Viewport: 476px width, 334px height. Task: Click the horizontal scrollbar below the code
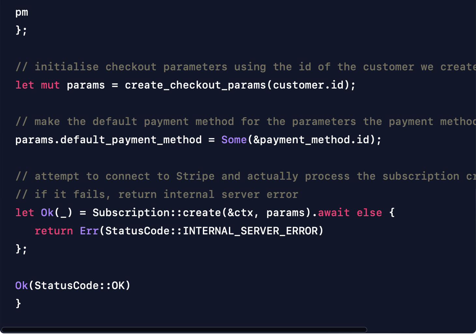point(184,329)
